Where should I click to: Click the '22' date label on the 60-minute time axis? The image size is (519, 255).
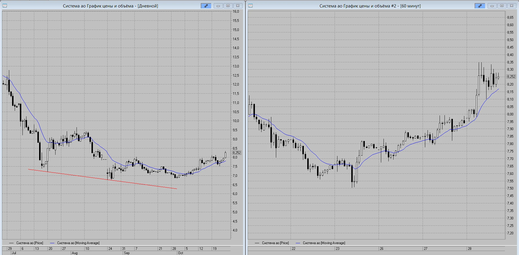click(x=293, y=249)
